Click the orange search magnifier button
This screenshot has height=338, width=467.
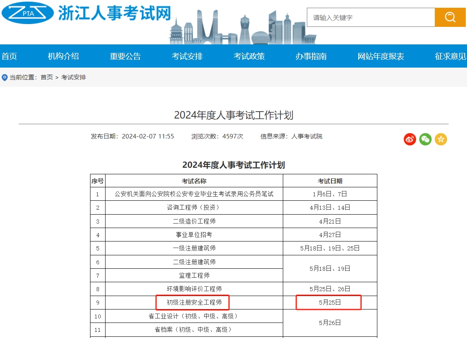point(450,17)
